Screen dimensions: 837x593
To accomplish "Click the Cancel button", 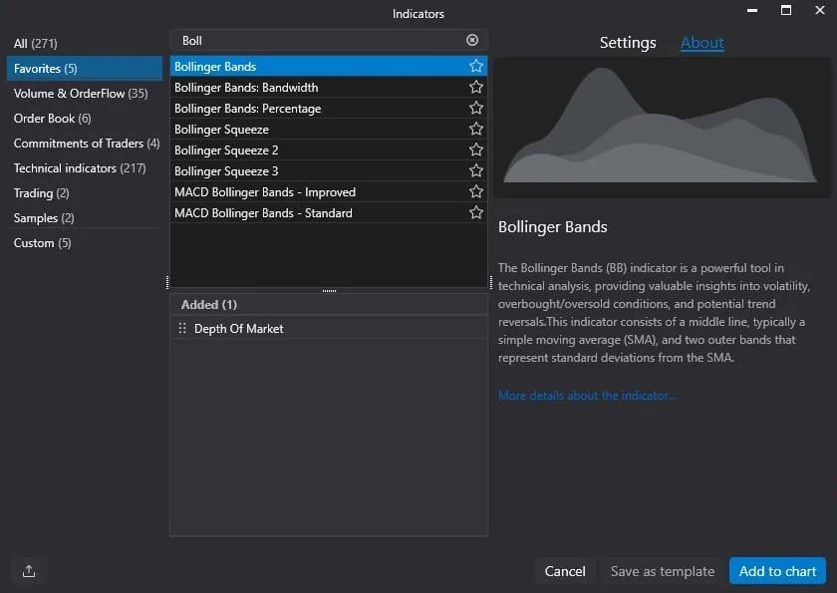I will tap(565, 571).
